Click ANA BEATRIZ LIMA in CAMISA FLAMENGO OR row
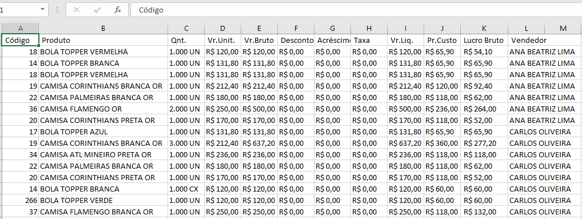This screenshot has width=582, height=219. pyautogui.click(x=542, y=109)
